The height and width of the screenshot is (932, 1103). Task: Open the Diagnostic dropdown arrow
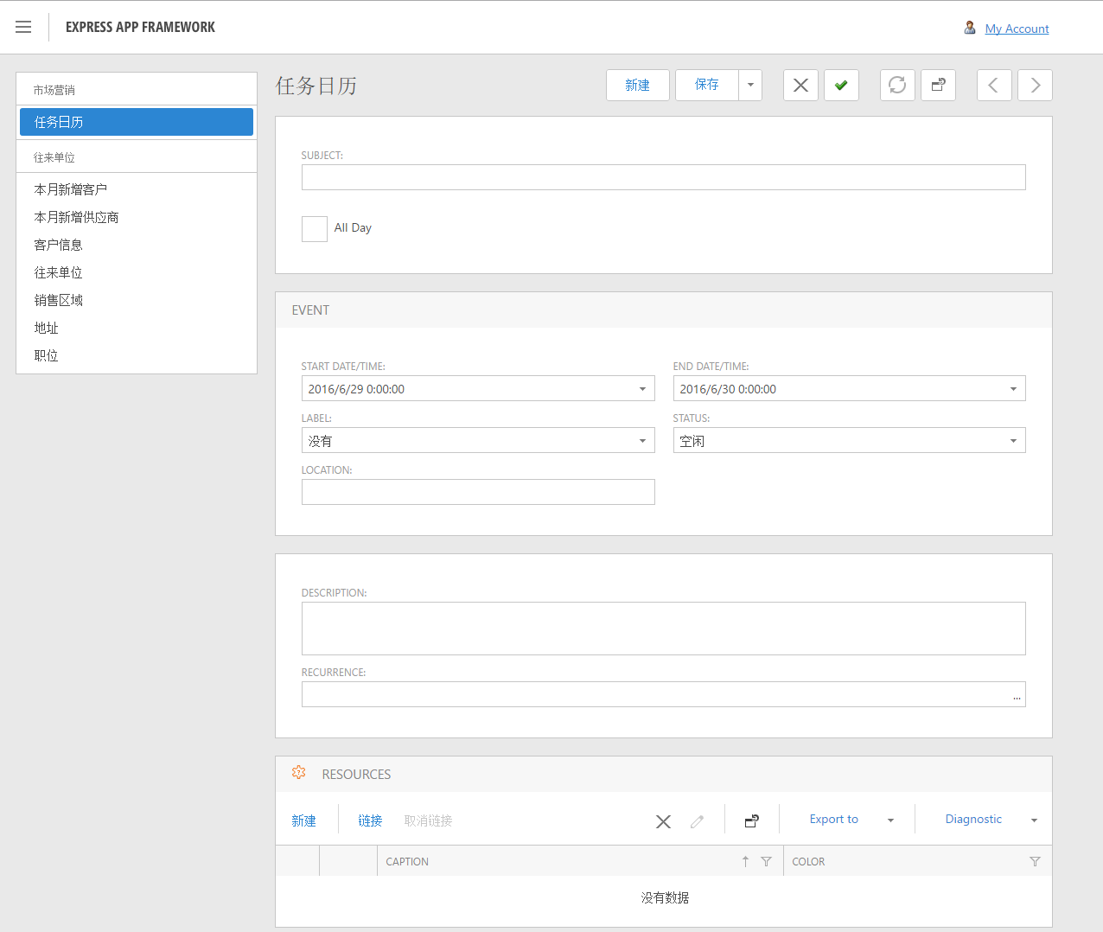click(x=1034, y=820)
